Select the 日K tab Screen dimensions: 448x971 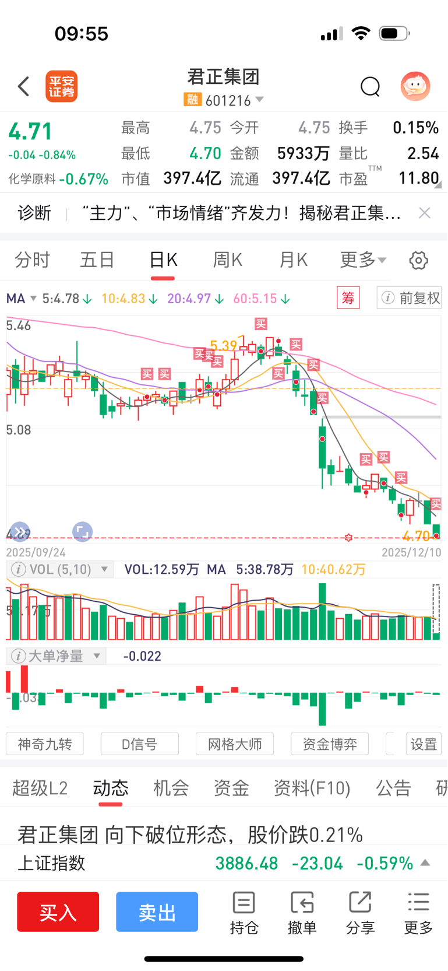pos(163,260)
